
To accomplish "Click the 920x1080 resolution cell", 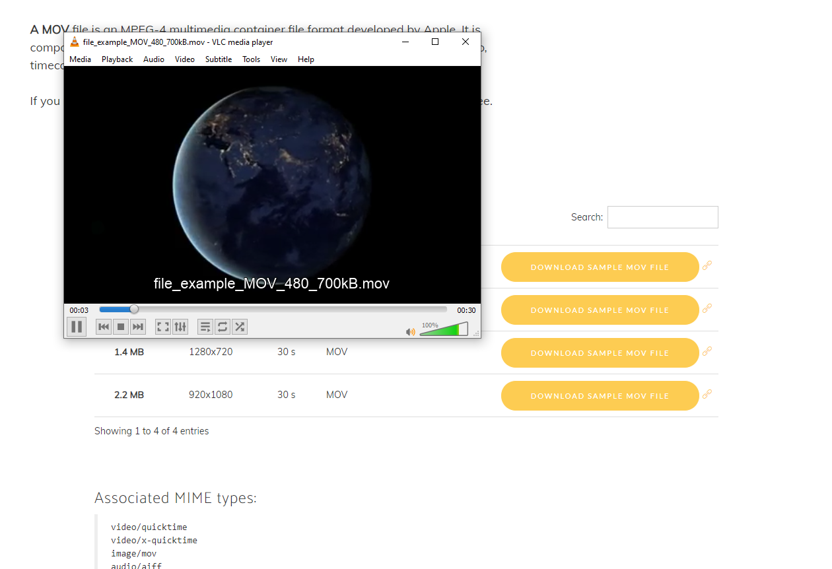I will (x=211, y=395).
